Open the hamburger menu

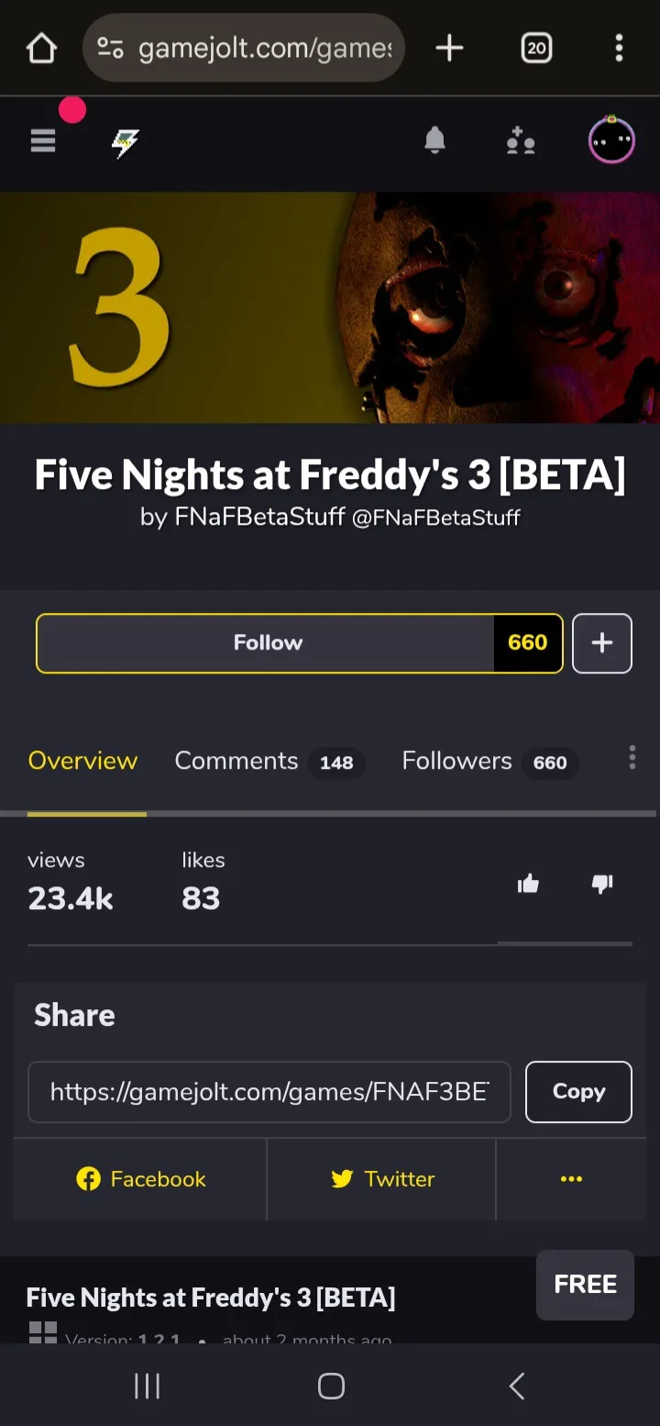click(43, 141)
